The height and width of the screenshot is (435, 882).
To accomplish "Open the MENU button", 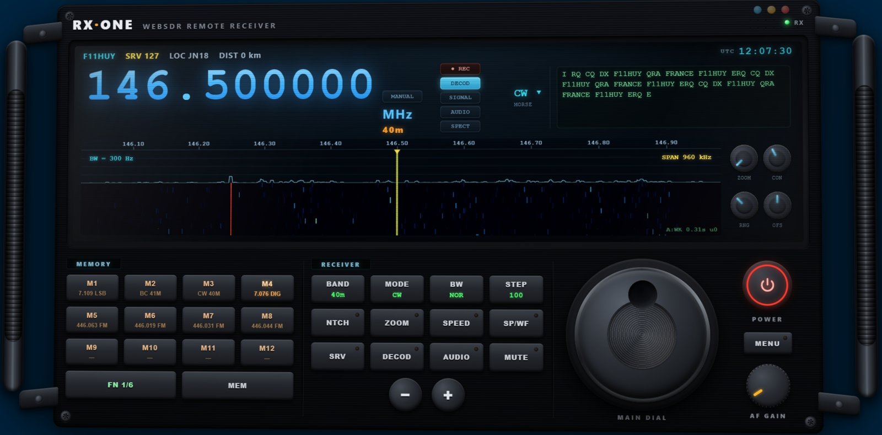I will (x=767, y=343).
